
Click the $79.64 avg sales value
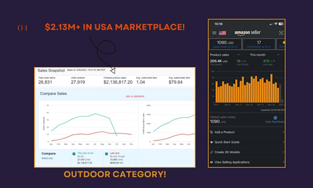(175, 82)
